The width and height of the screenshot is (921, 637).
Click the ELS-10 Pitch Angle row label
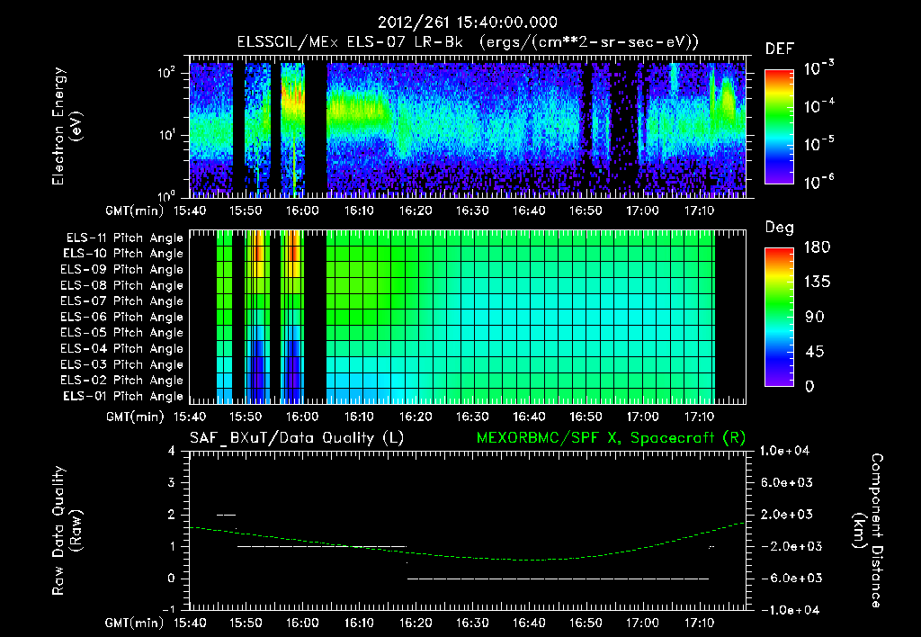pyautogui.click(x=123, y=254)
